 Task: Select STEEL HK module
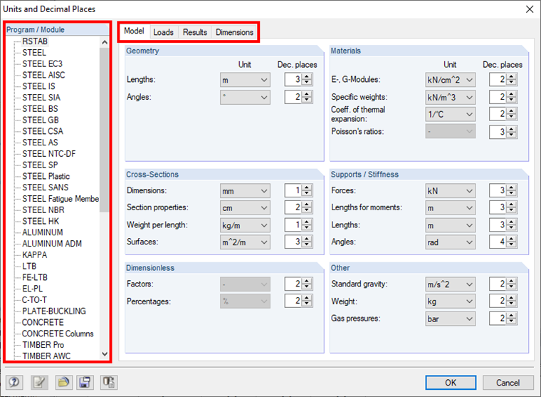(x=41, y=221)
